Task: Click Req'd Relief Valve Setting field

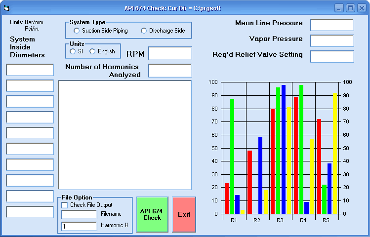Action: (332, 57)
